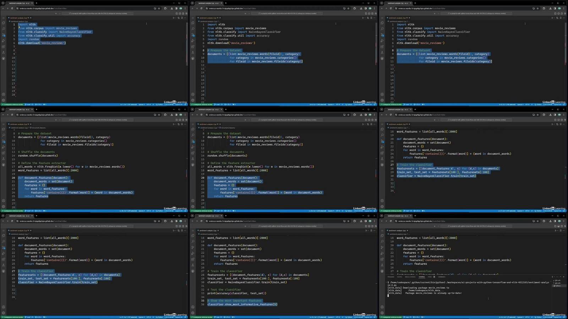Open Testing flask icon in show_most_informative_features window
Viewport: 568px width, 319px height.
click(x=193, y=265)
